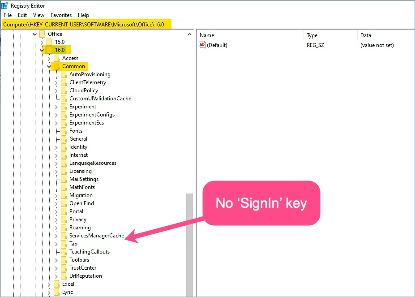Open the Help menu

click(x=83, y=15)
